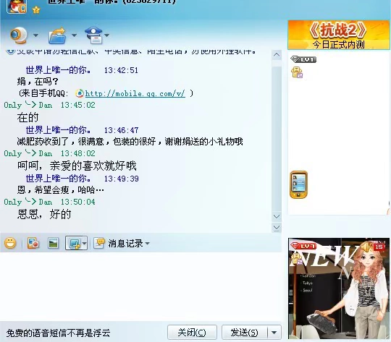
Task: Open the 抗战2 advertisement banner
Action: [338, 35]
